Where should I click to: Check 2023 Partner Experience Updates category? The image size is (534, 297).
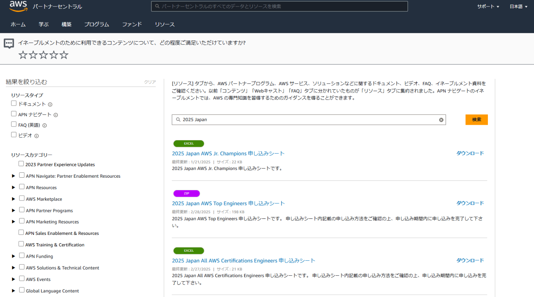pos(21,164)
